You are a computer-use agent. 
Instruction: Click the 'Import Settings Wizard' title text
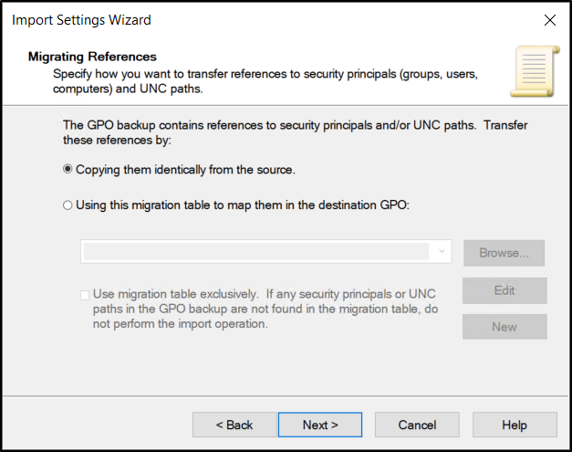coord(81,20)
